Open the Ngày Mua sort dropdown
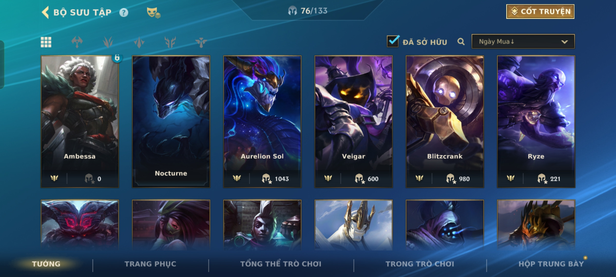Viewport: 616px width, 277px height. tap(523, 42)
